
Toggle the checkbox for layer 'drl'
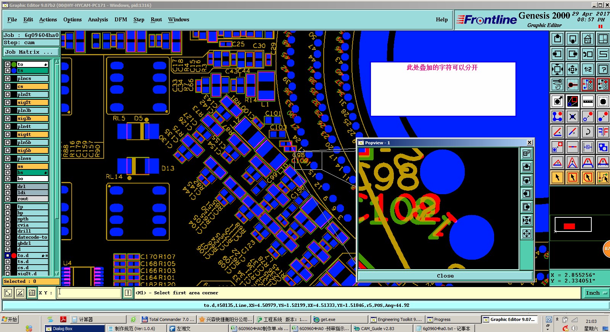click(8, 187)
